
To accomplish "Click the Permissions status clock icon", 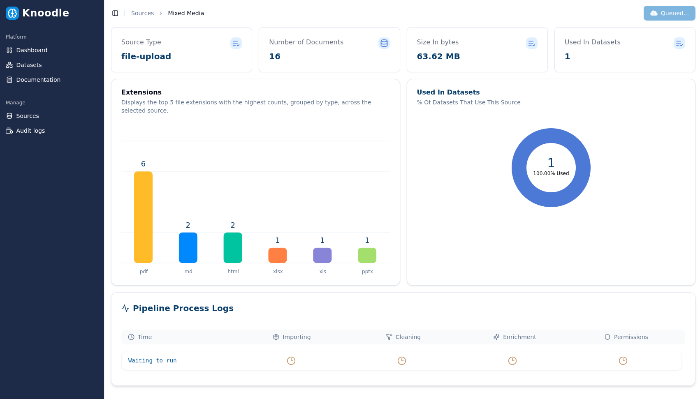I will click(623, 361).
